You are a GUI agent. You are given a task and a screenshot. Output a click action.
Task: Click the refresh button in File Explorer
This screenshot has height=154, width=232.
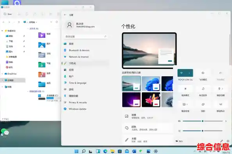(x=57, y=22)
